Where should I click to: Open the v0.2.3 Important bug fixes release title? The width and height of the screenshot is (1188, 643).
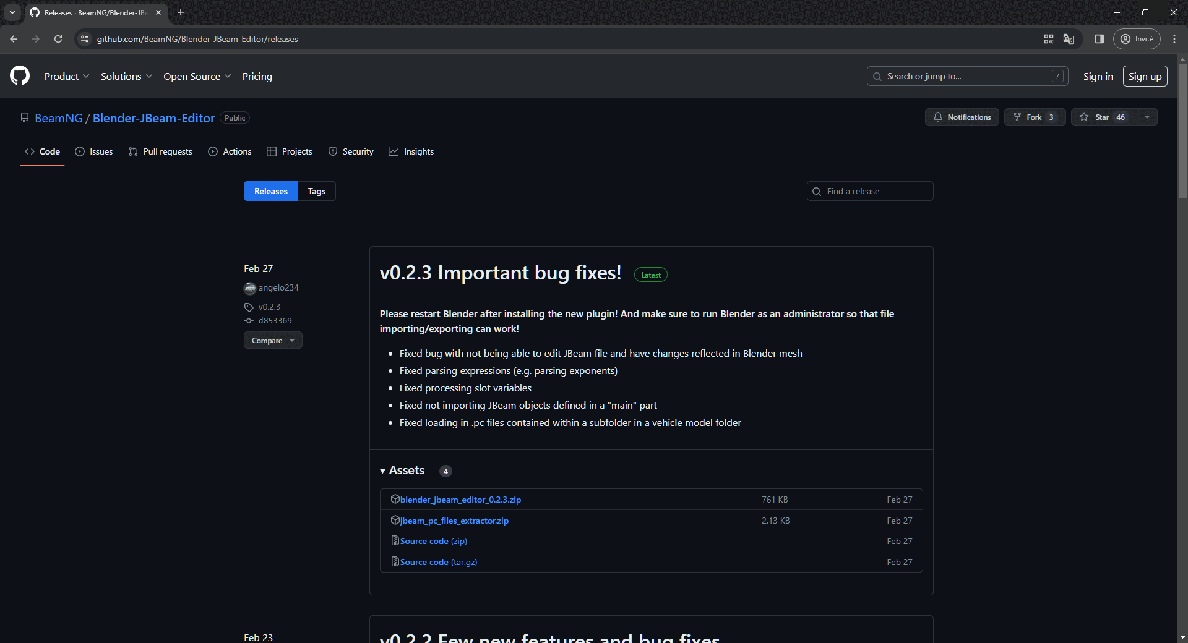click(501, 273)
